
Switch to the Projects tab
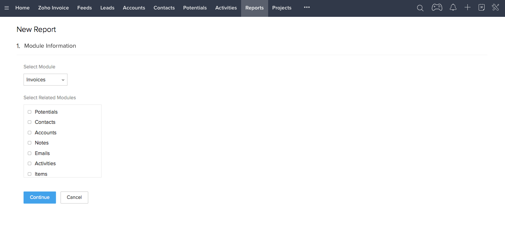pos(281,8)
